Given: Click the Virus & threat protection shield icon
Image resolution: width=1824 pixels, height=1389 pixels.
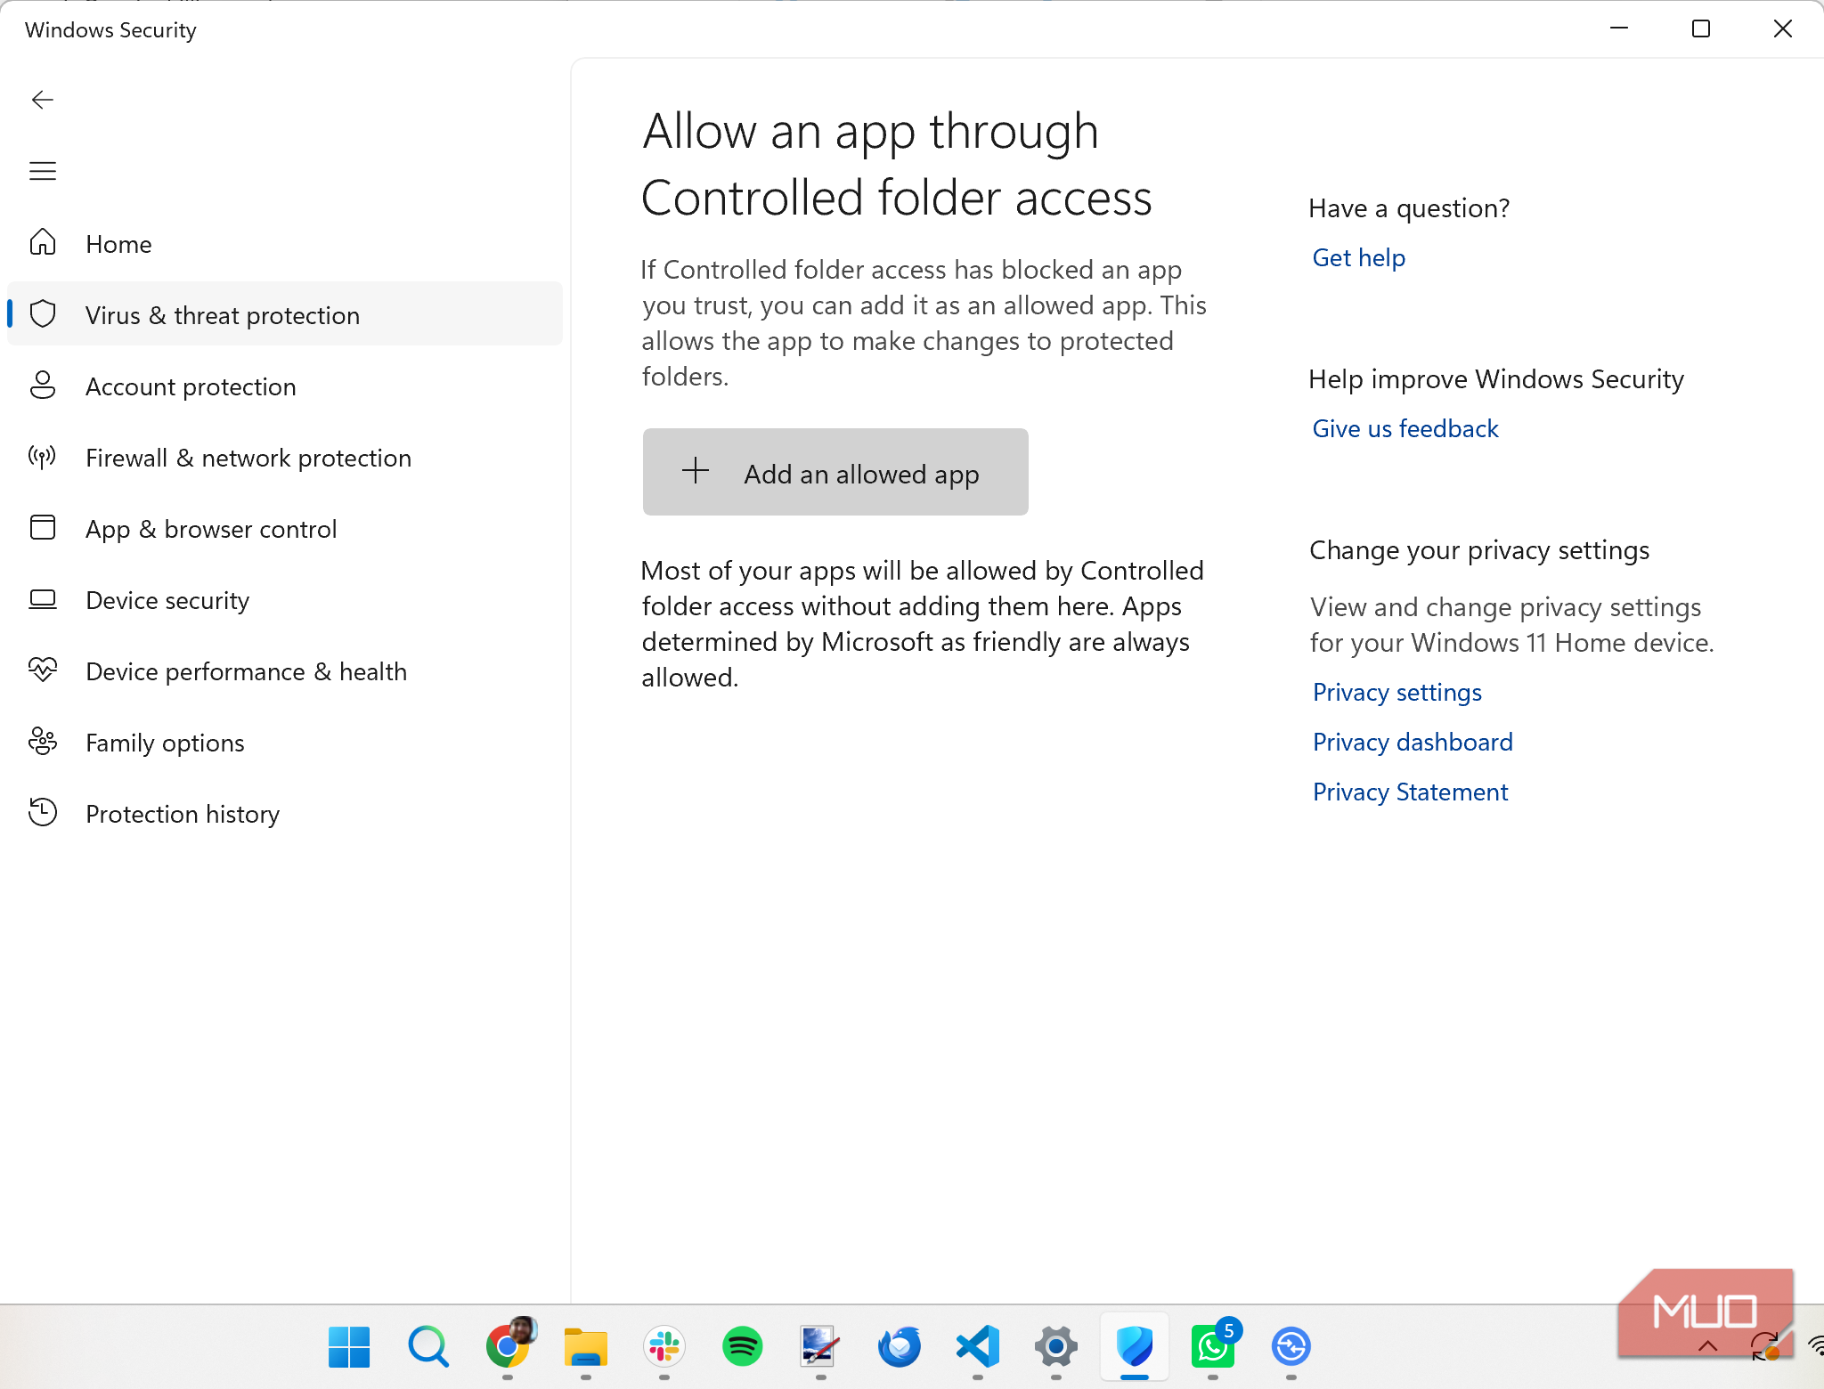Looking at the screenshot, I should tap(43, 313).
